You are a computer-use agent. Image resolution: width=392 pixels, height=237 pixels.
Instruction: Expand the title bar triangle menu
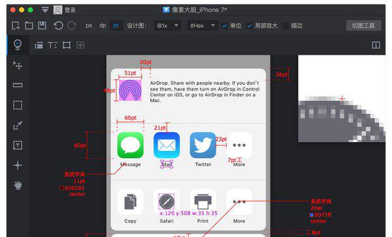click(45, 10)
